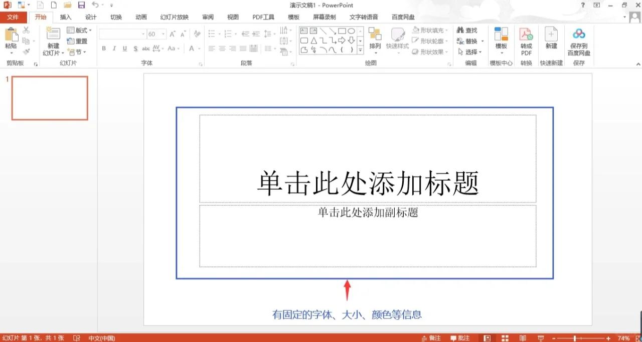Toggle Italic text formatting

[x=114, y=49]
